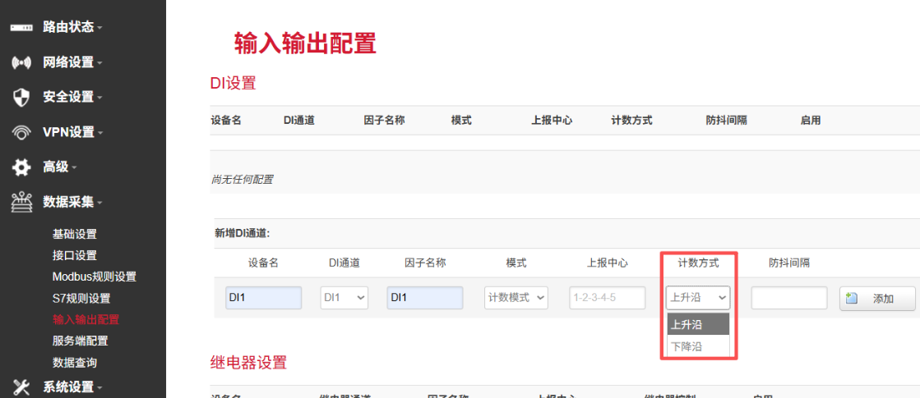This screenshot has width=920, height=398.
Task: Click the data collection icon
Action: pos(21,202)
